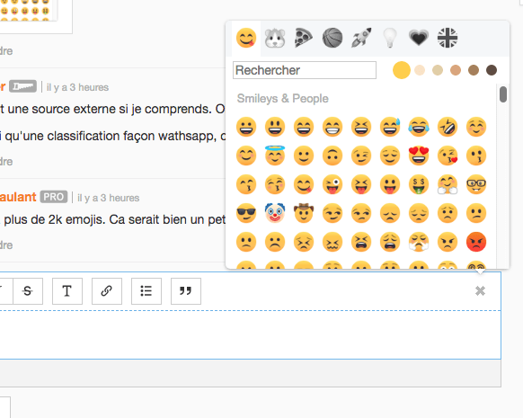Viewport: 523px width, 418px height.
Task: Select the medium brown skin tone
Action: click(x=474, y=70)
